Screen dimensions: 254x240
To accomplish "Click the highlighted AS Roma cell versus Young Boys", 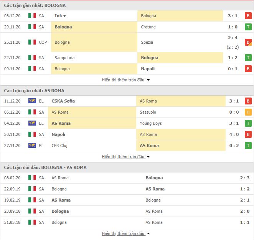I will [92, 123].
